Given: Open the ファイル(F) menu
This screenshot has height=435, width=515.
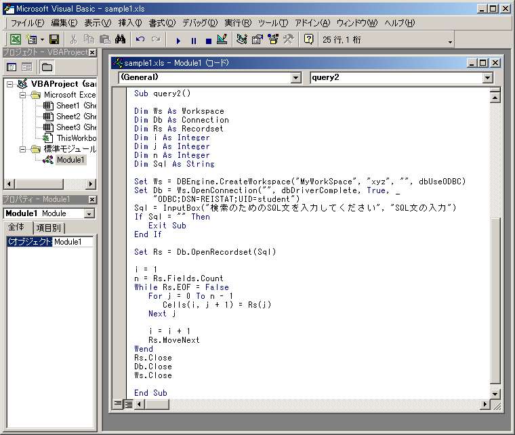Looking at the screenshot, I should (x=27, y=23).
